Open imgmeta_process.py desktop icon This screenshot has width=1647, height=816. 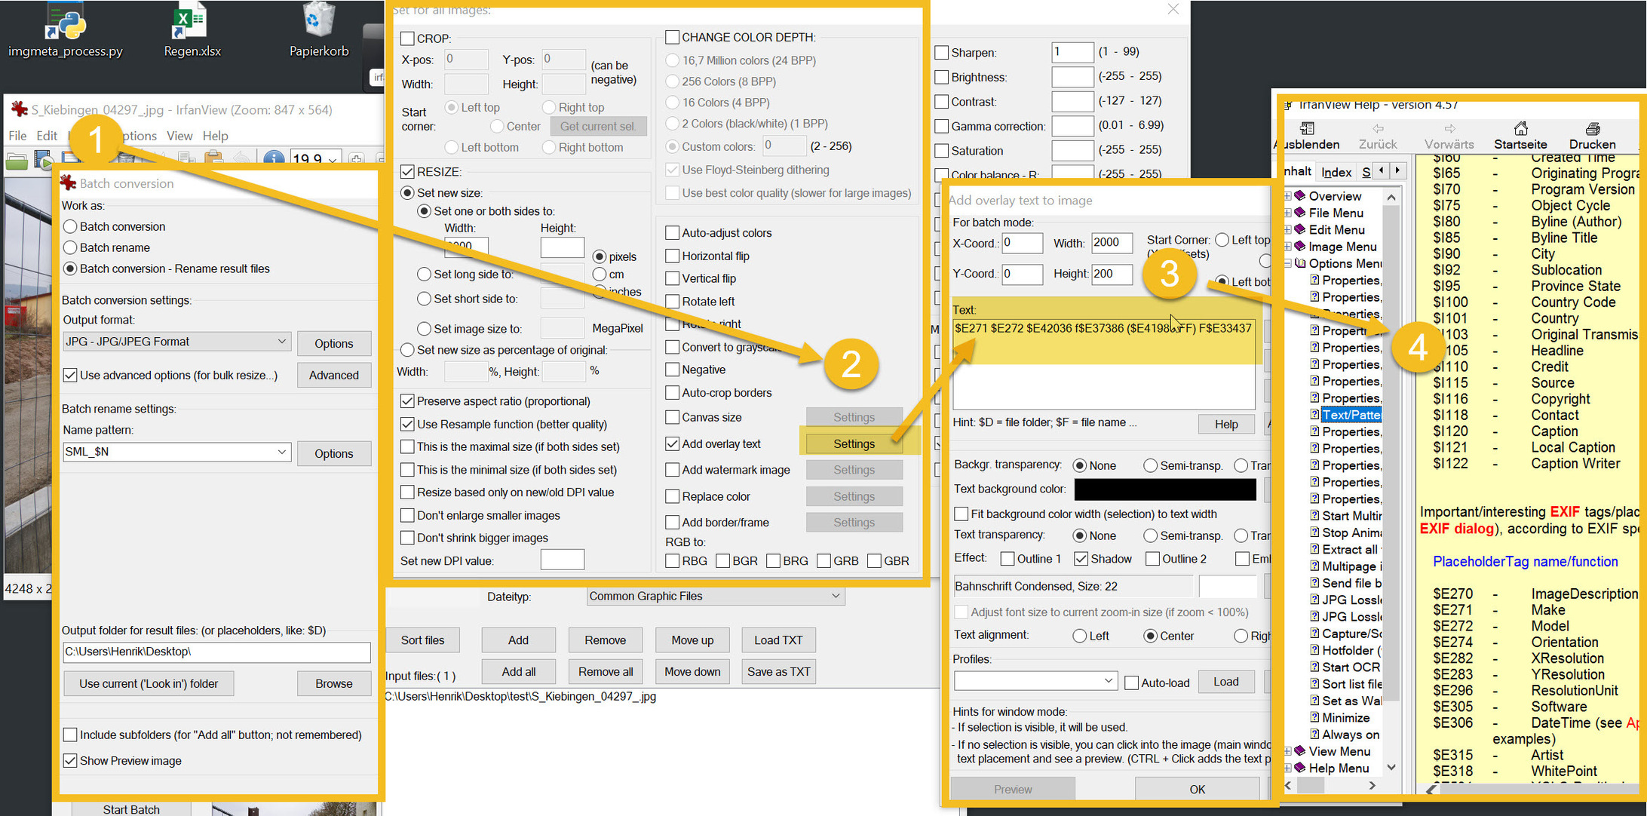[x=65, y=24]
